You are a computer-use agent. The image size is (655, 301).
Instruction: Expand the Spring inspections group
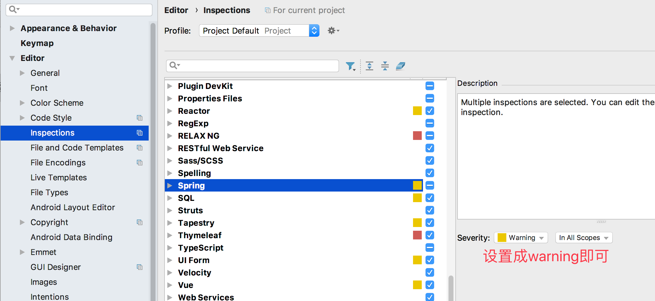pyautogui.click(x=170, y=186)
